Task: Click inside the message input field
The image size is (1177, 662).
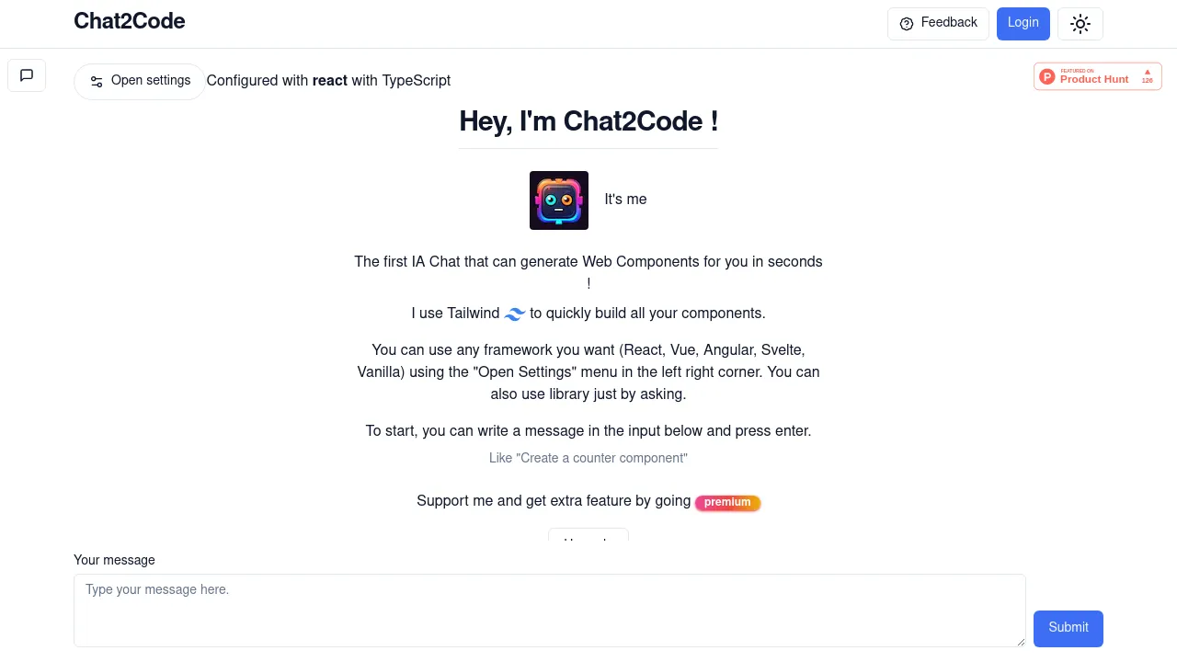Action: (549, 610)
